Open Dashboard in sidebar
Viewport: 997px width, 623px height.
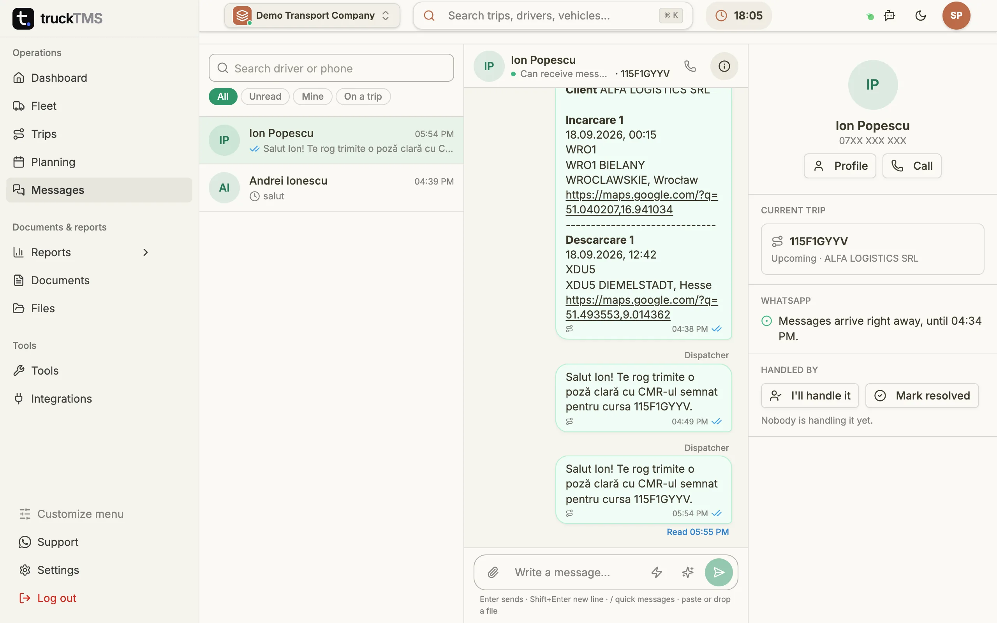(x=99, y=78)
